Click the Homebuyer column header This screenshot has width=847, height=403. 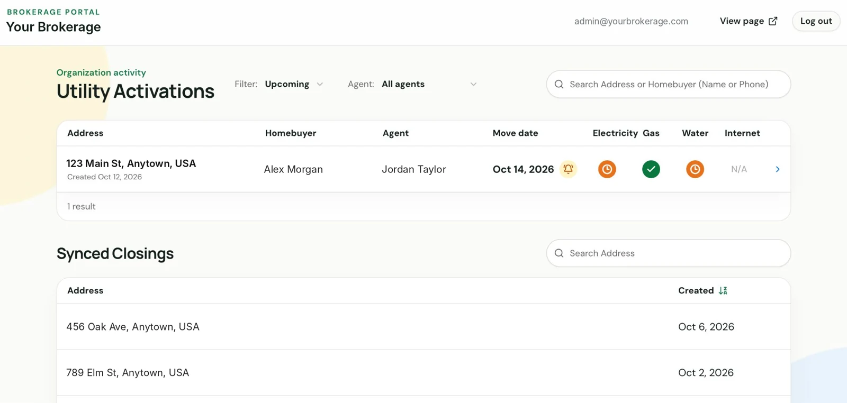(x=291, y=133)
